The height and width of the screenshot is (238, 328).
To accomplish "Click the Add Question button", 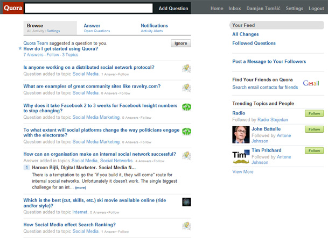I will 173,9.
